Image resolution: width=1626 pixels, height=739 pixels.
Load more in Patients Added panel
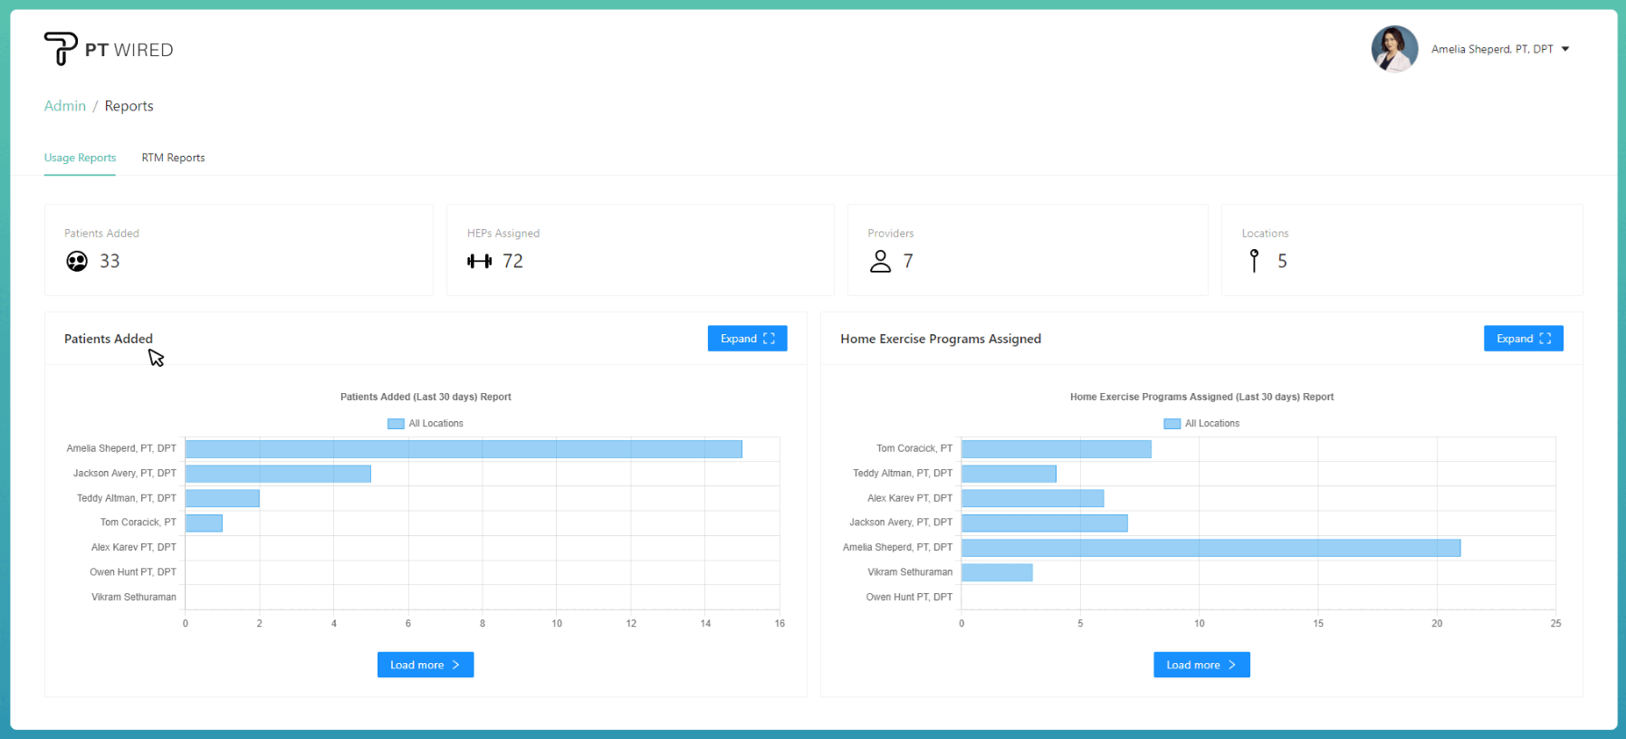(425, 665)
